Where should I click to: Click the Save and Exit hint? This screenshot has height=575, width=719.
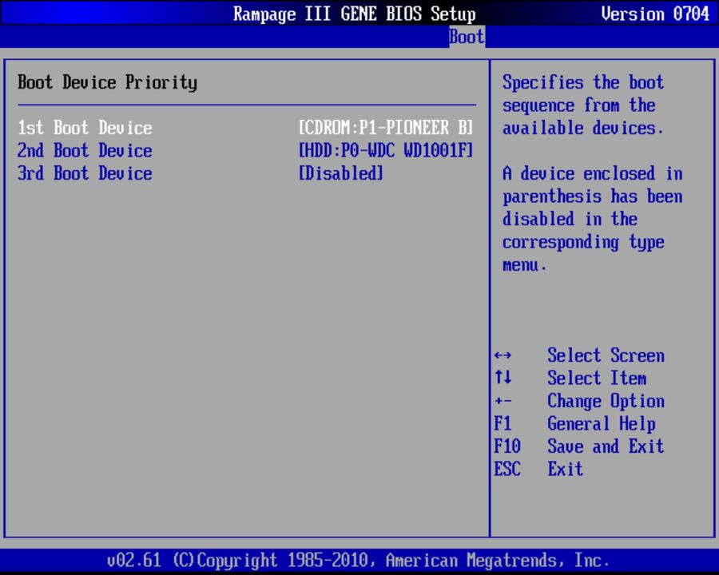[x=606, y=446]
